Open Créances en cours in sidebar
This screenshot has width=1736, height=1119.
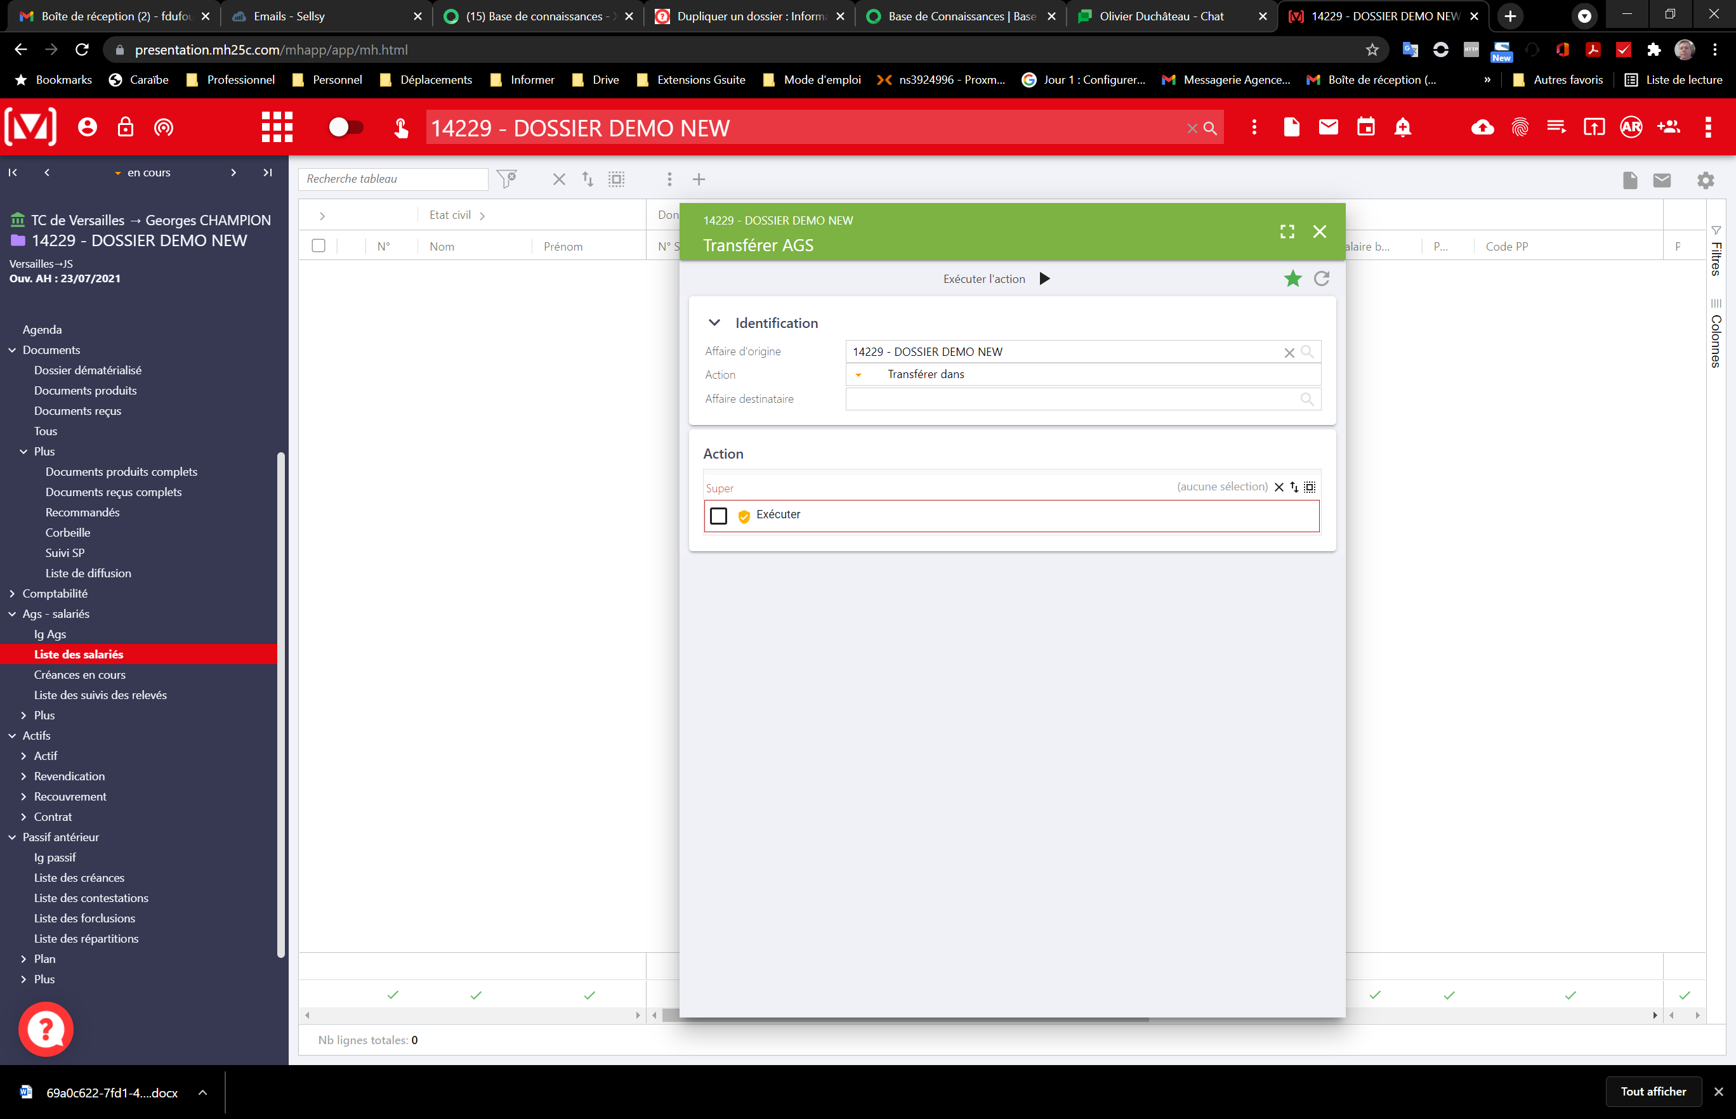80,675
